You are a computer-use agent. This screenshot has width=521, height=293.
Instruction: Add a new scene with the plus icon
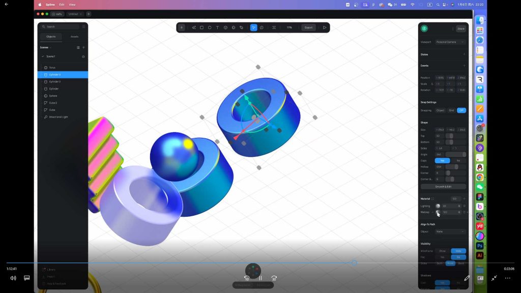tap(83, 47)
